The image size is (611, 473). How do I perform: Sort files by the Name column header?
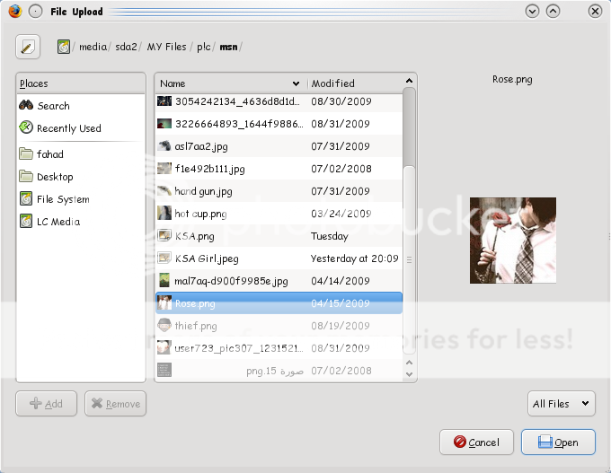pos(230,83)
